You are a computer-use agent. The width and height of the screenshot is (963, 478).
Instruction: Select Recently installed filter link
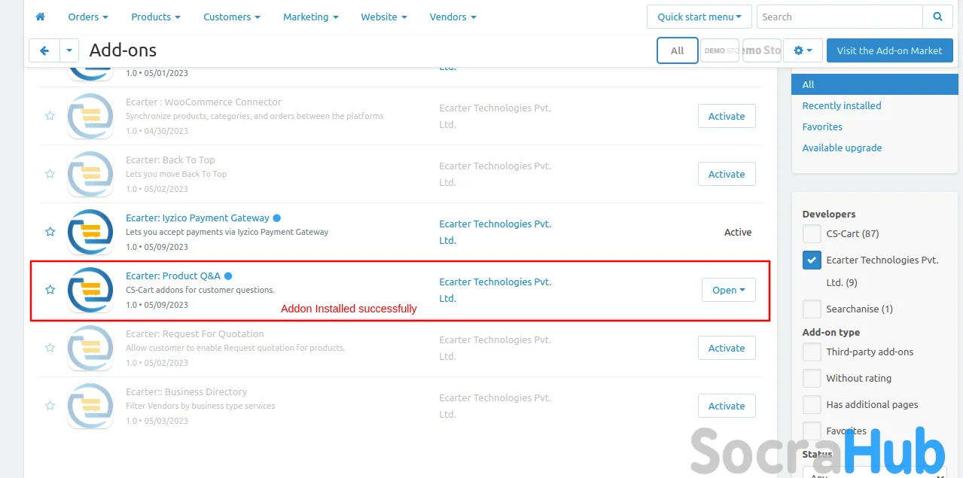pos(841,105)
